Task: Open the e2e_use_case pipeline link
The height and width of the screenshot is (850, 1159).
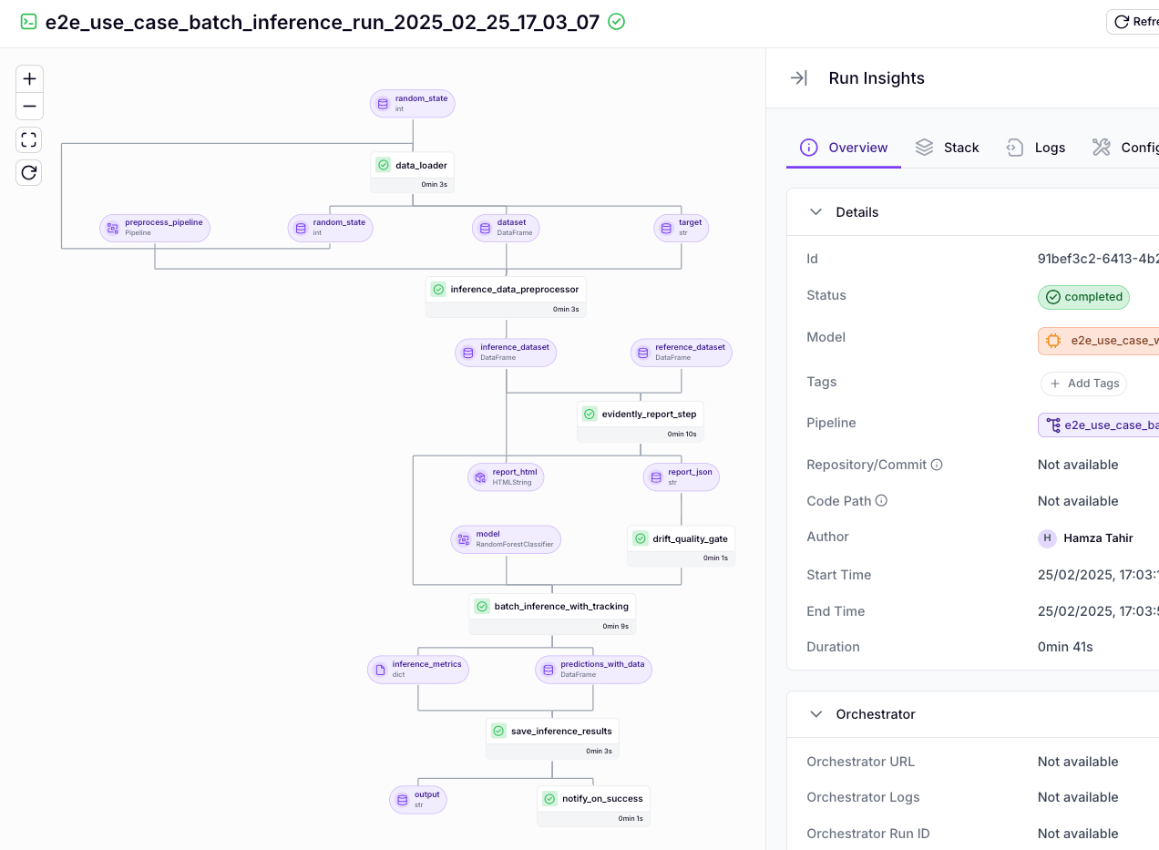Action: pos(1099,425)
